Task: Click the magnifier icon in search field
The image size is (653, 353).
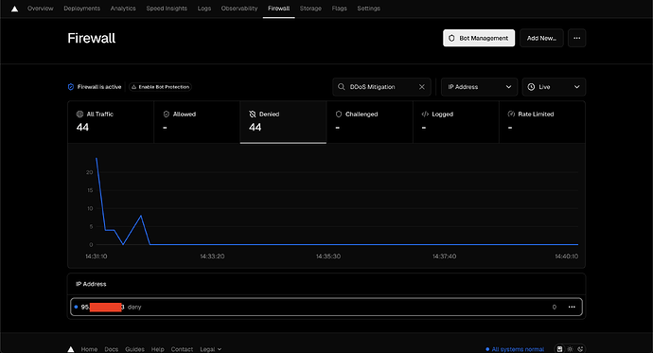Action: [341, 87]
